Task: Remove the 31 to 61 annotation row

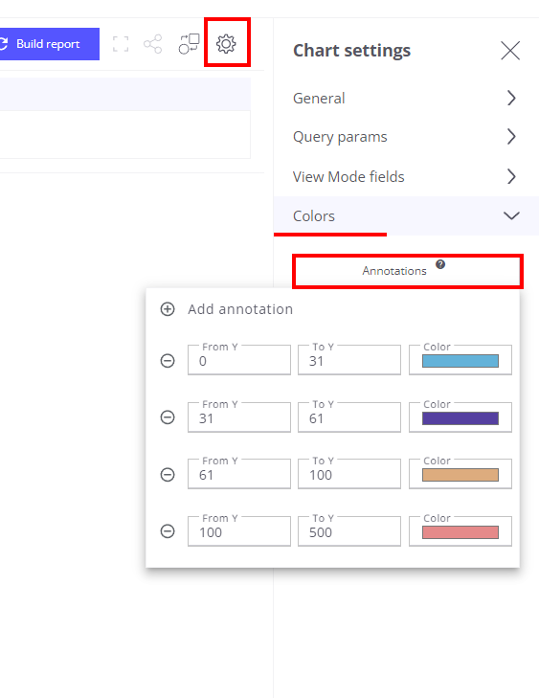Action: [168, 417]
